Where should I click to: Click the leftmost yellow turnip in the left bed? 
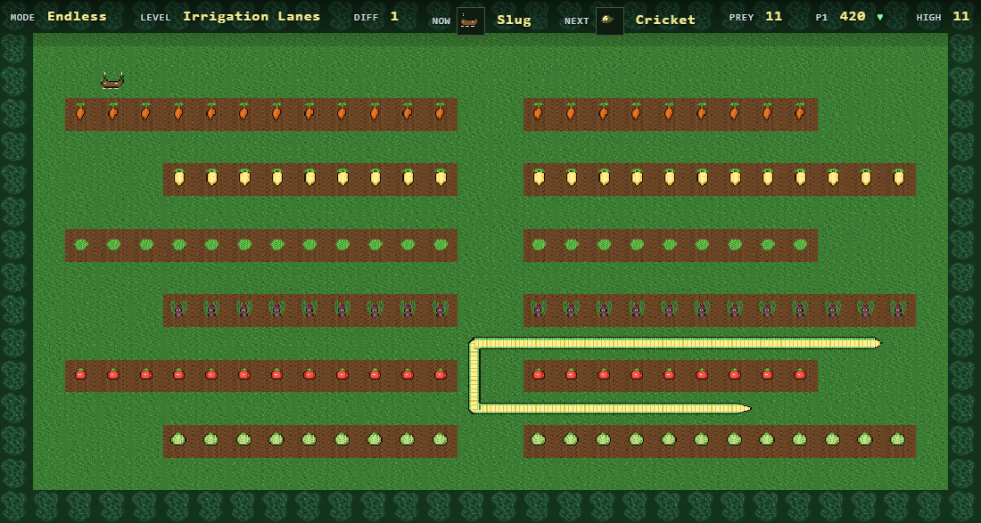pyautogui.click(x=179, y=177)
